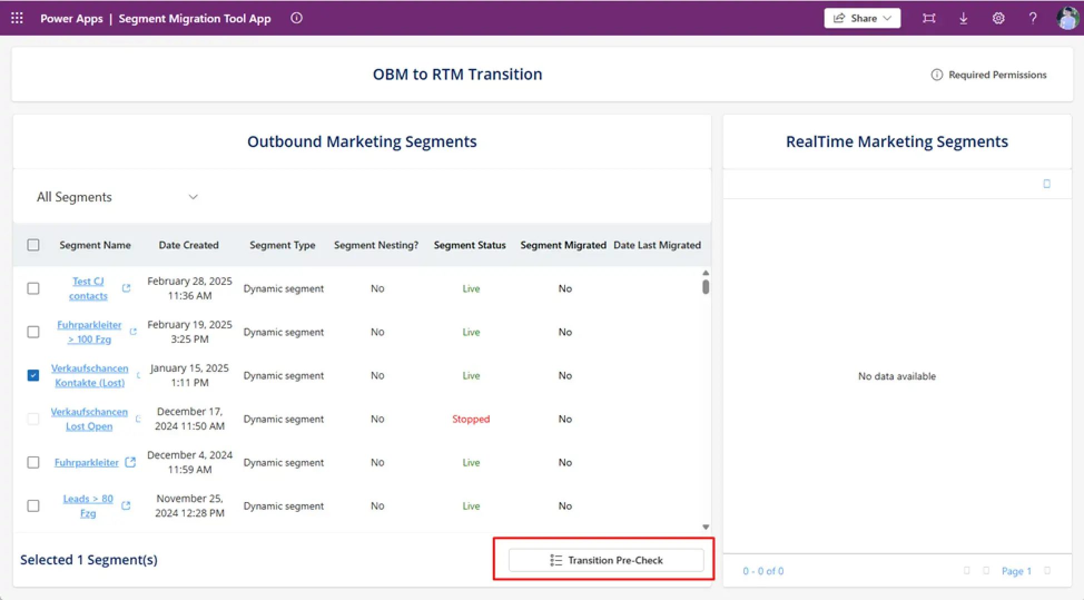Sort by Segment Name column header
The height and width of the screenshot is (600, 1084).
tap(95, 245)
